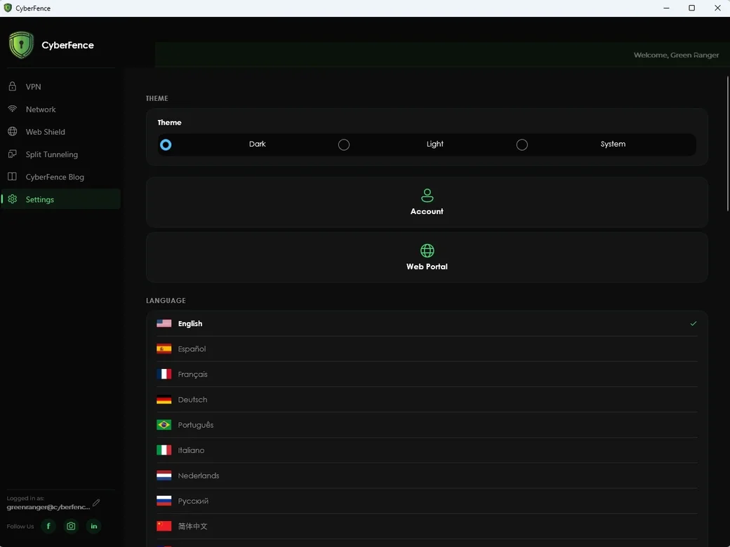Choose Русский language
Viewport: 730px width, 547px height.
tap(427, 501)
